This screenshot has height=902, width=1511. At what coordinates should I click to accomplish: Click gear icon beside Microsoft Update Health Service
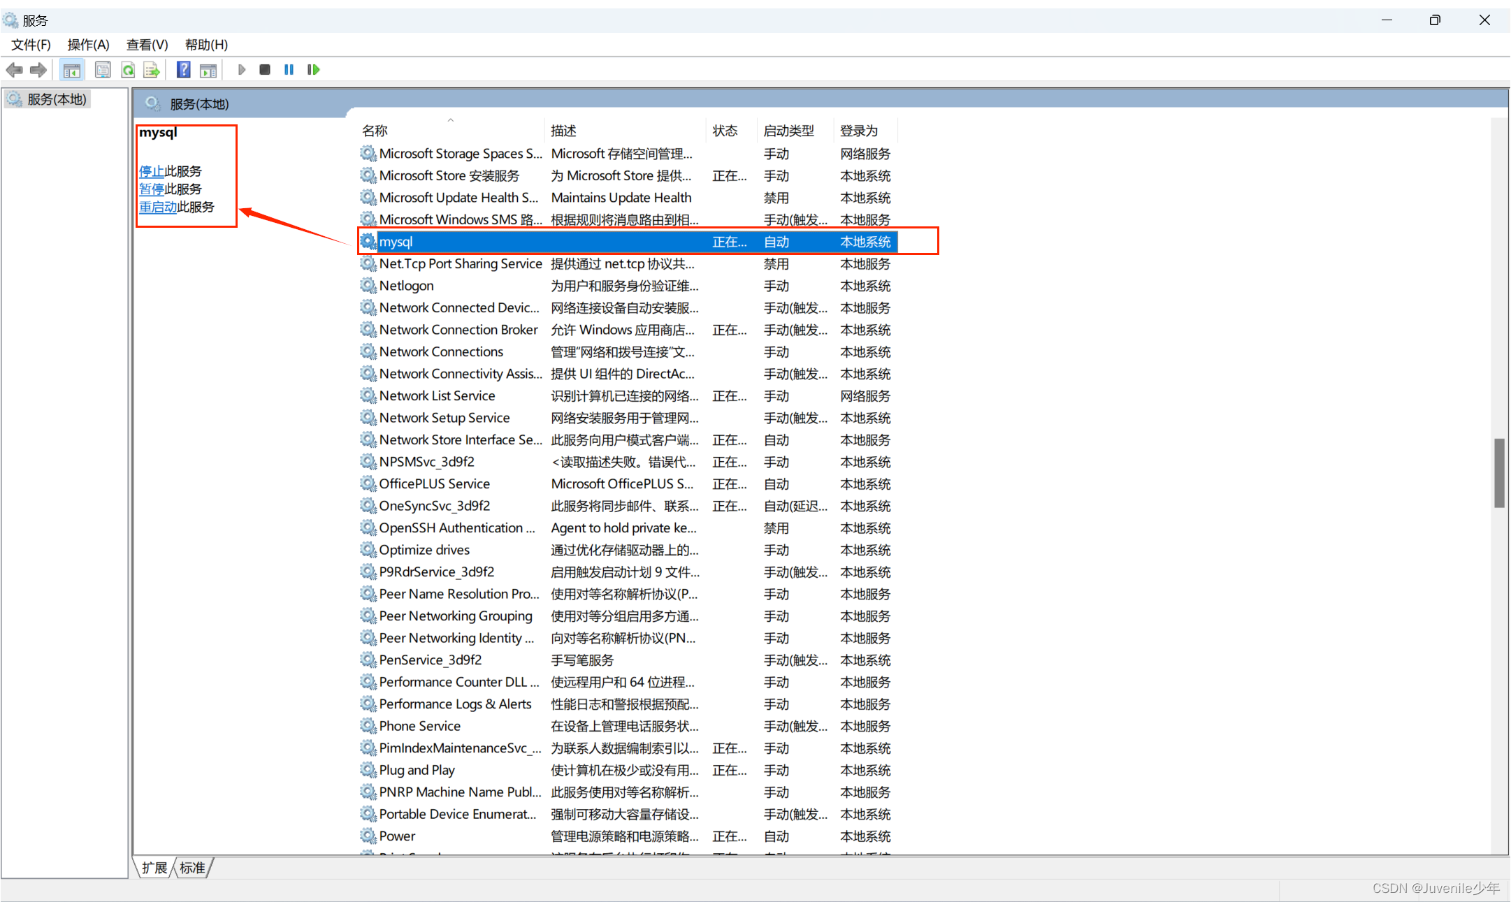pos(368,198)
